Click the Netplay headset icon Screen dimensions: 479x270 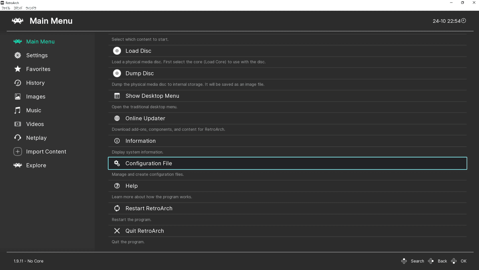pos(18,138)
